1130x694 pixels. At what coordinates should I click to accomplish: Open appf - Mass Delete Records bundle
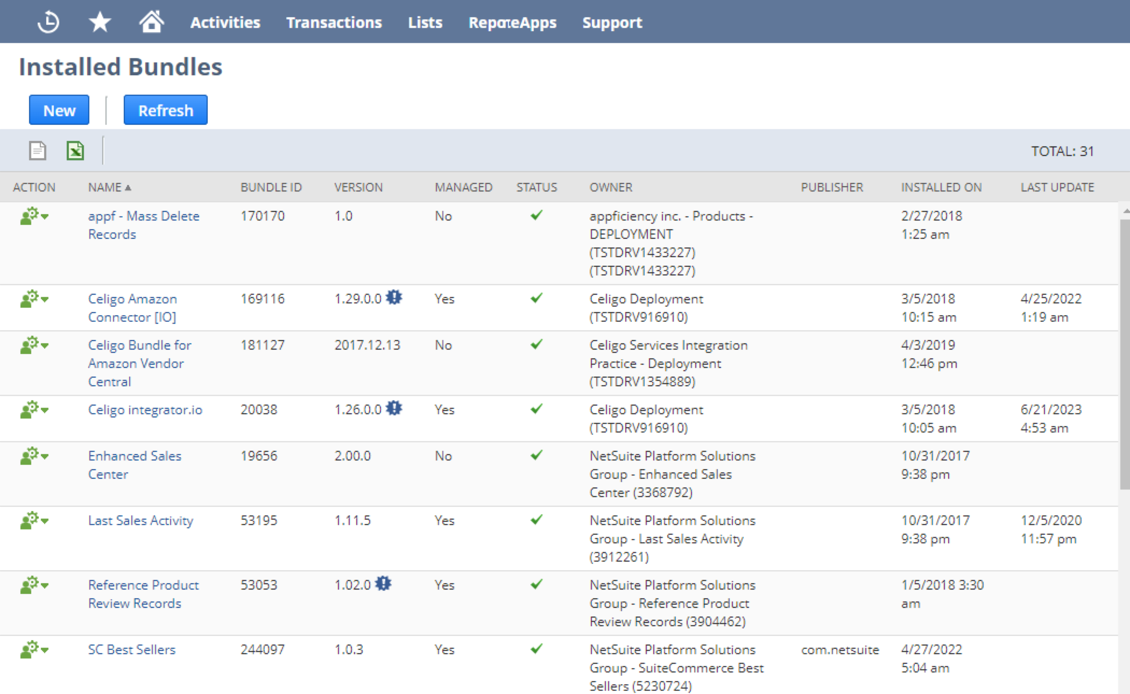click(144, 225)
